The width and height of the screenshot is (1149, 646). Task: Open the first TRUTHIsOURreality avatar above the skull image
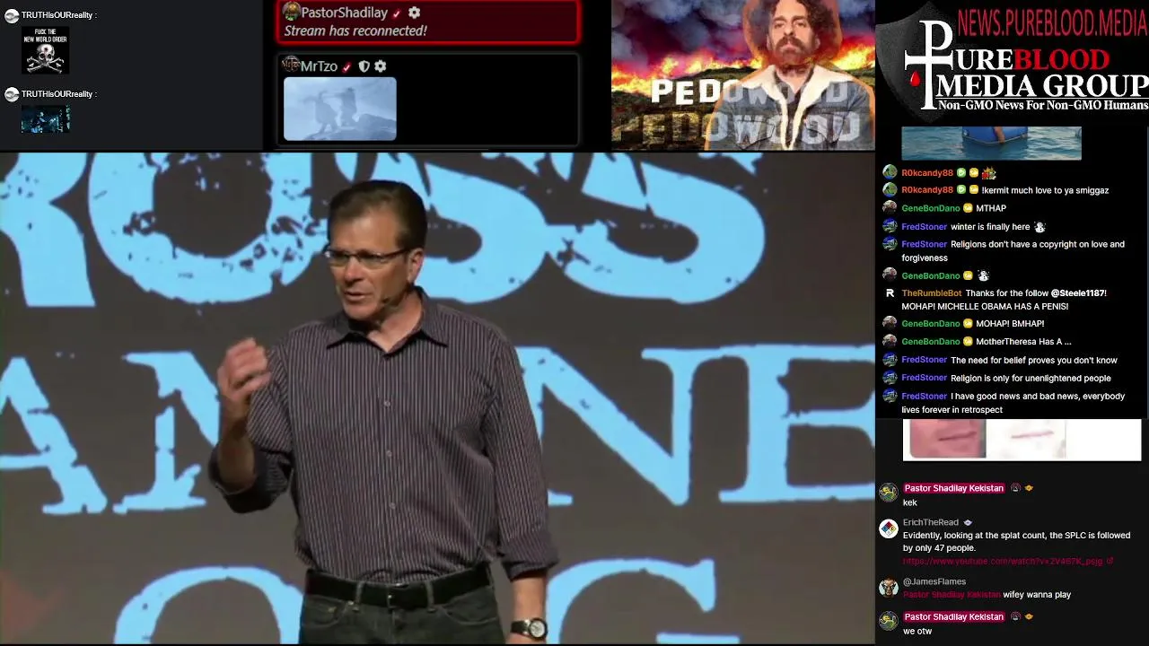pyautogui.click(x=12, y=16)
